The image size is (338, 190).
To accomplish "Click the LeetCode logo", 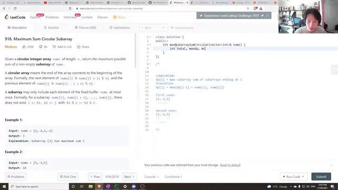I will (15, 17).
